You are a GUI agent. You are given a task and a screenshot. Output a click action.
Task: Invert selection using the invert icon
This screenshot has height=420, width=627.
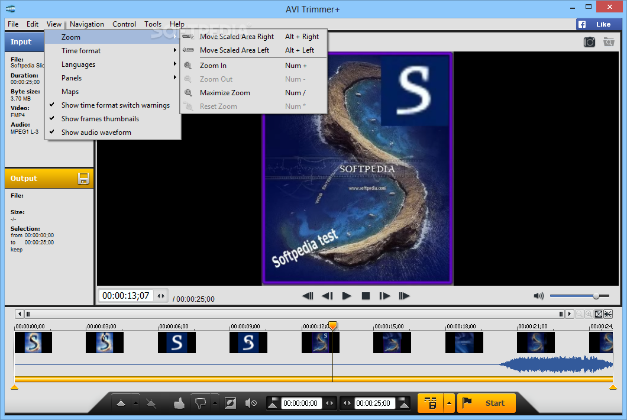(230, 403)
